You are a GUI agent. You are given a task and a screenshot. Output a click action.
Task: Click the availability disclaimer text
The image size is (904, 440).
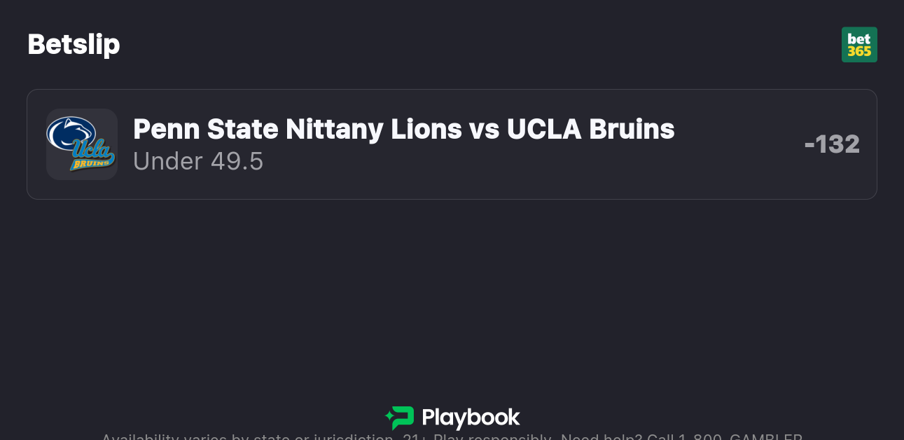click(x=280, y=436)
